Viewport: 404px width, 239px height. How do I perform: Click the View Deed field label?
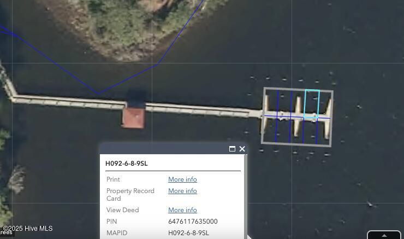coord(122,210)
